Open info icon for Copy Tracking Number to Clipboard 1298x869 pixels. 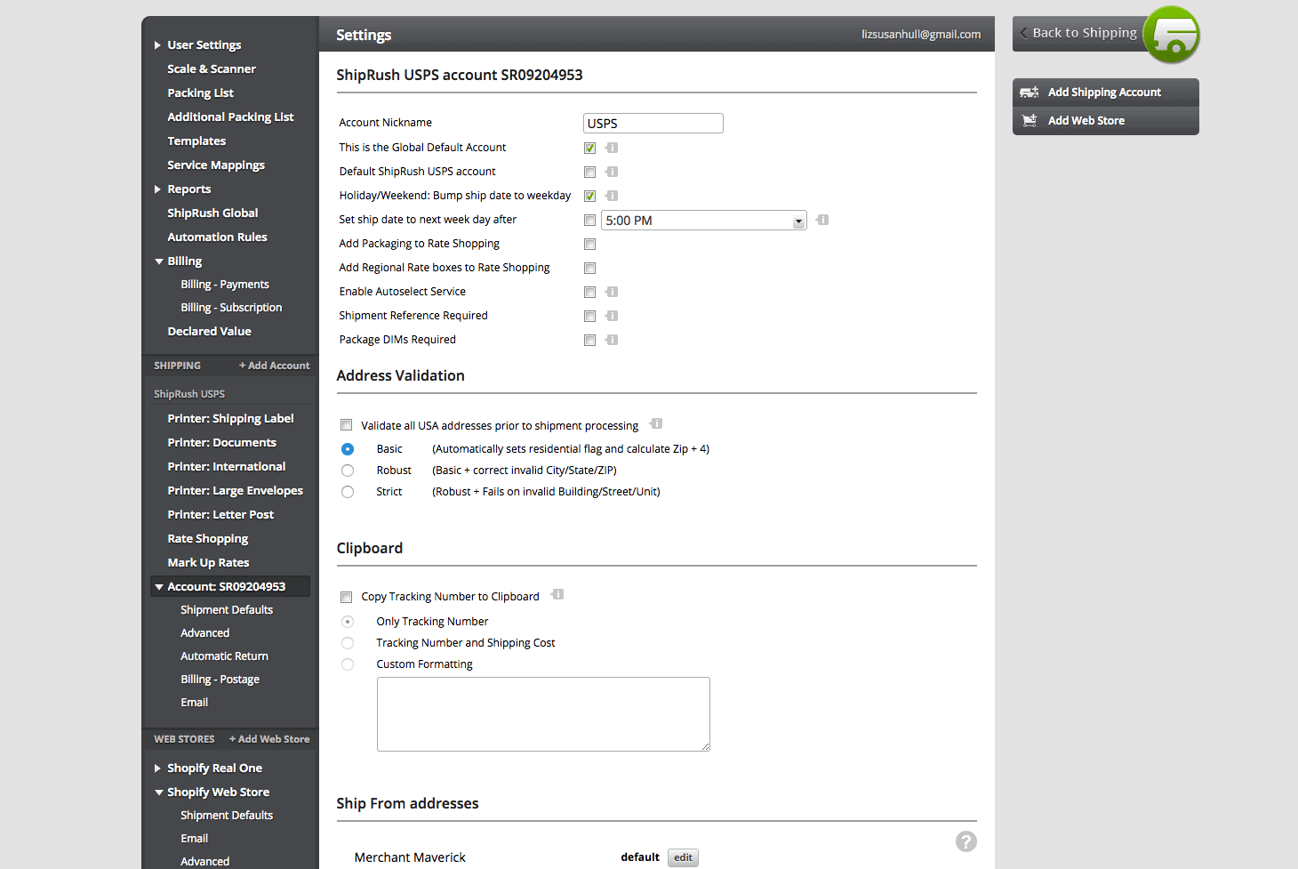[x=557, y=594]
